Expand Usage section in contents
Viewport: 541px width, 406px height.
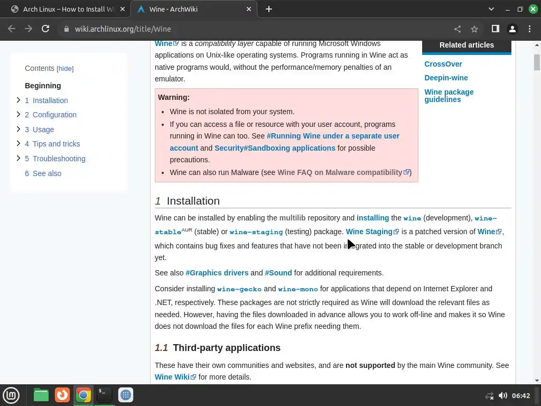coord(18,129)
